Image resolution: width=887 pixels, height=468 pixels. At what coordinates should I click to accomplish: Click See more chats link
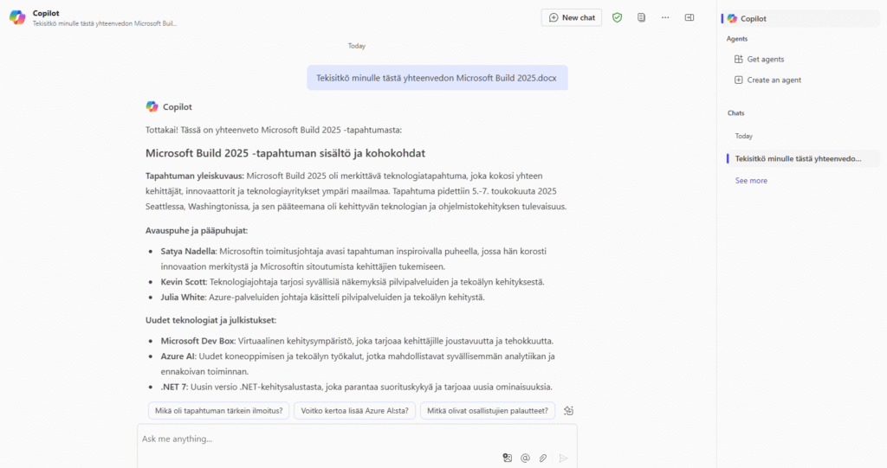click(x=751, y=180)
